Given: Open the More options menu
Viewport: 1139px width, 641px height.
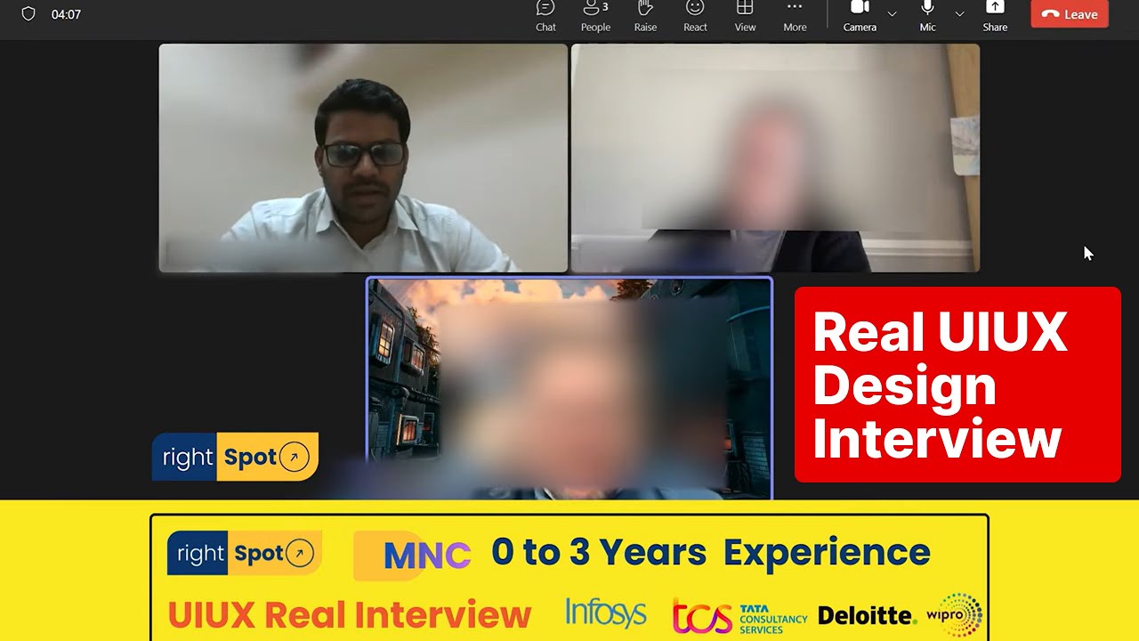Looking at the screenshot, I should click(x=795, y=16).
